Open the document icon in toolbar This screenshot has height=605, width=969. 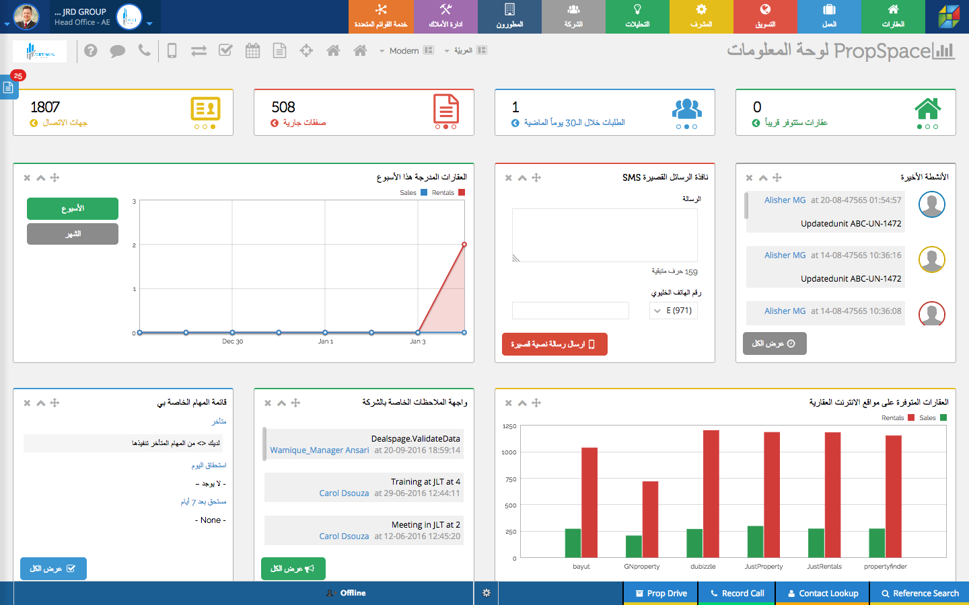pos(279,50)
